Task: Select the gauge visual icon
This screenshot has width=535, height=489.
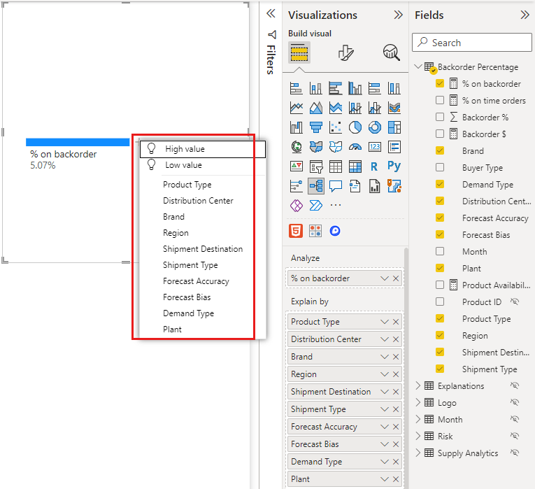Action: [355, 147]
